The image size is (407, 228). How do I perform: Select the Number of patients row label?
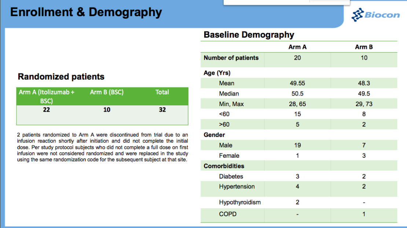click(231, 58)
